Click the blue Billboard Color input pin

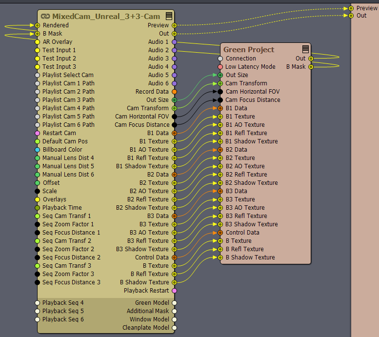pos(38,150)
